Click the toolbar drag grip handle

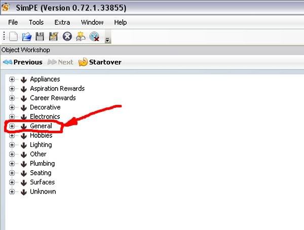pos(4,36)
